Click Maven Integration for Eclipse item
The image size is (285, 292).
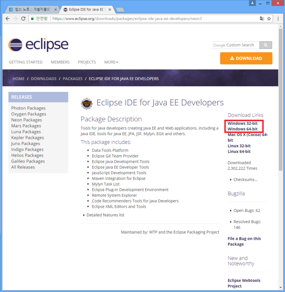[x=118, y=178]
